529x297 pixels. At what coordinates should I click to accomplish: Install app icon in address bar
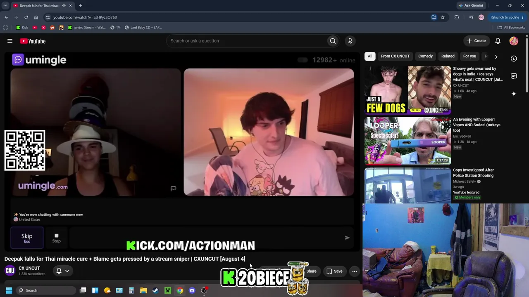click(434, 17)
